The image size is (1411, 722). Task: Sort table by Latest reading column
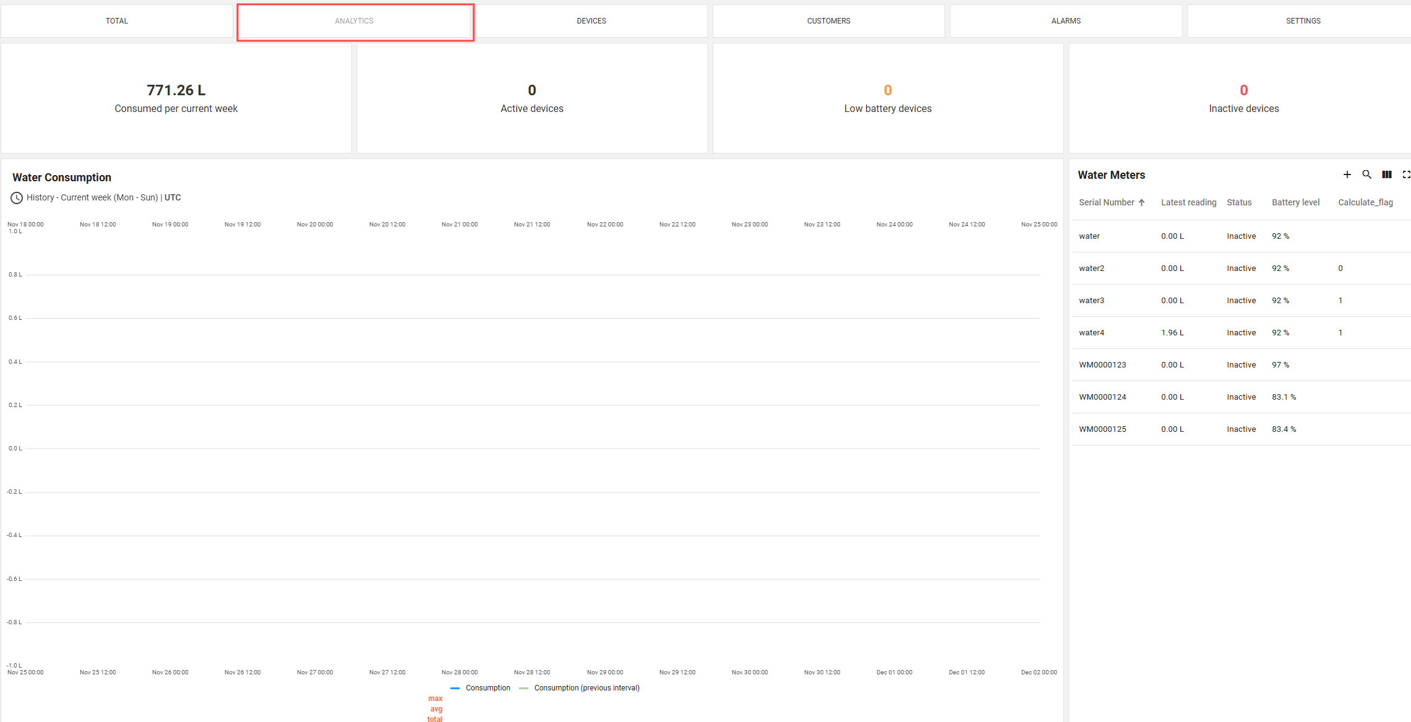[1188, 203]
